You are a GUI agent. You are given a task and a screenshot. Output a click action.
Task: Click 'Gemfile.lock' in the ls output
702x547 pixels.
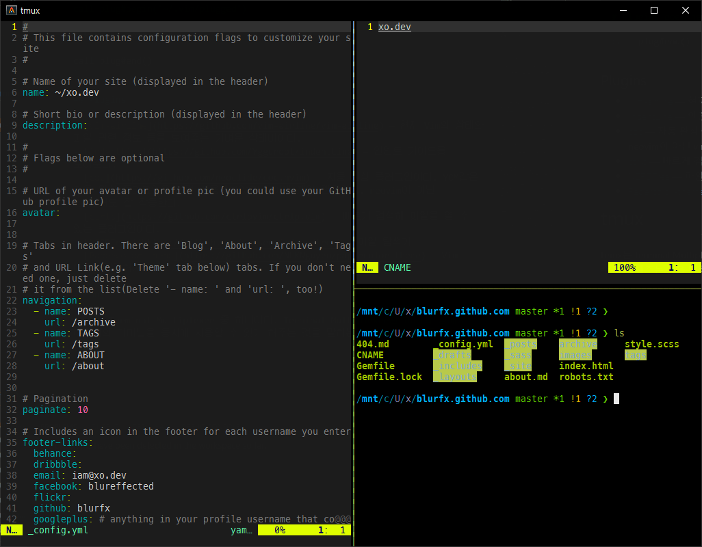tap(389, 377)
